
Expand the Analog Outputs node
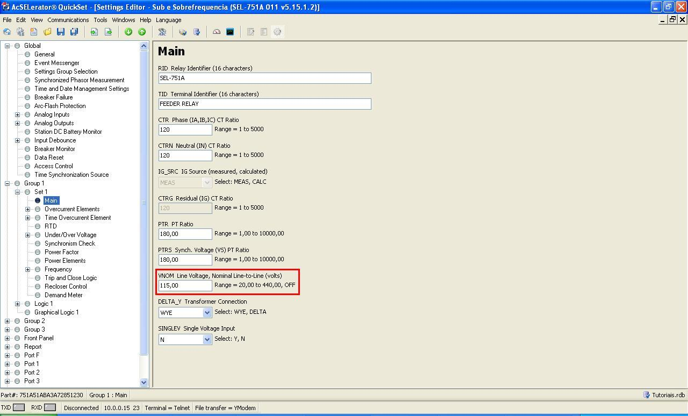[x=17, y=123]
